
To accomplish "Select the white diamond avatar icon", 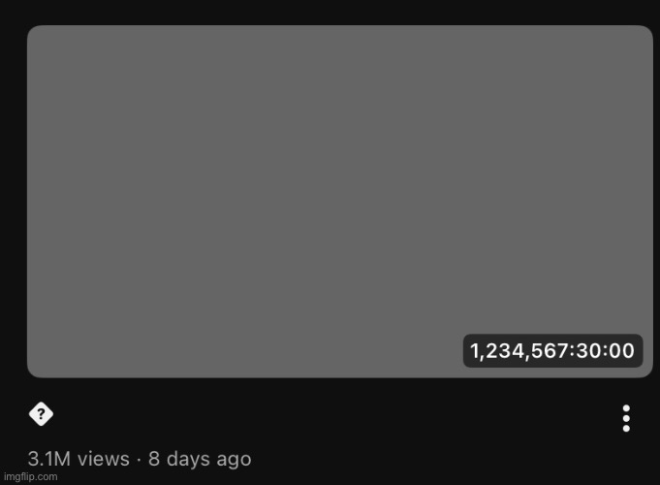I will click(40, 415).
